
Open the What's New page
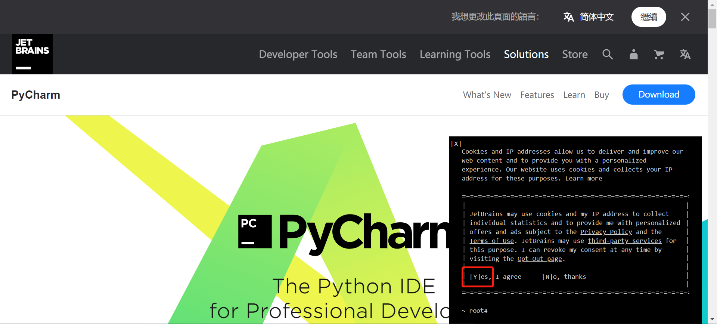(x=487, y=95)
